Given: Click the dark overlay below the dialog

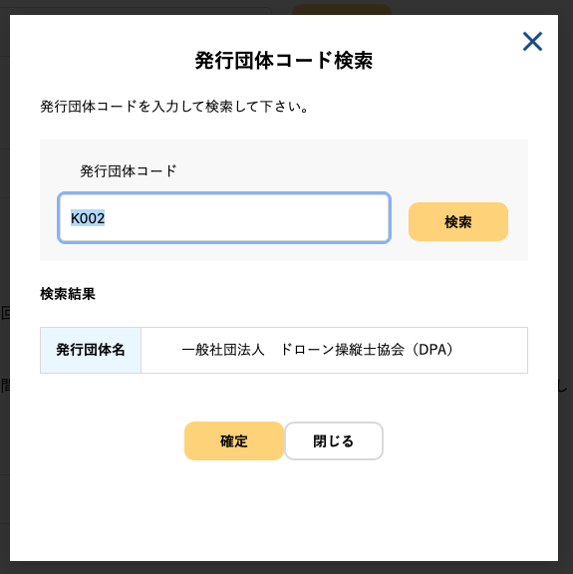Looking at the screenshot, I should click(x=286, y=568).
